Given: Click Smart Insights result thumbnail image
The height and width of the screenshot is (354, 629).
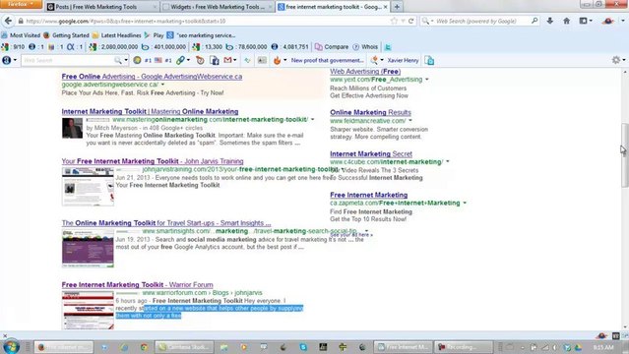Looking at the screenshot, I should tap(88, 249).
